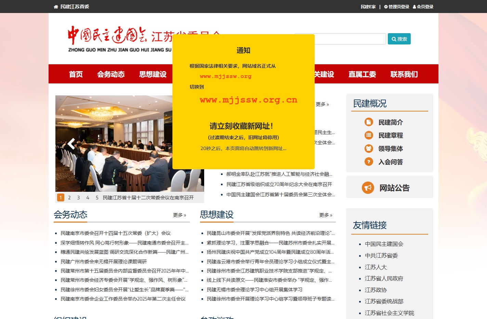This screenshot has height=319, width=487.
Task: Open news 民建江苏省级组织成立70周年纪念大会
Action: 279,184
